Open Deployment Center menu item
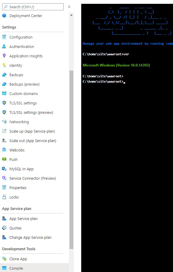Screen dimensions: 173x272 point(26,16)
